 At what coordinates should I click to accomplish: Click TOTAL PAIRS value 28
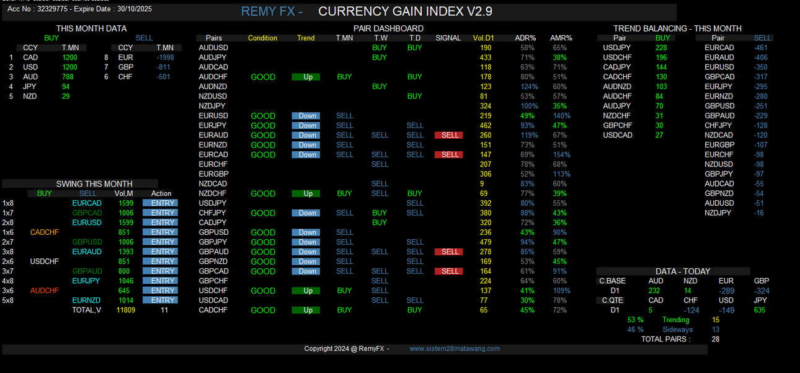click(x=716, y=339)
